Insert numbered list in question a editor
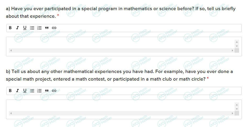The image size is (244, 127). 39,28
